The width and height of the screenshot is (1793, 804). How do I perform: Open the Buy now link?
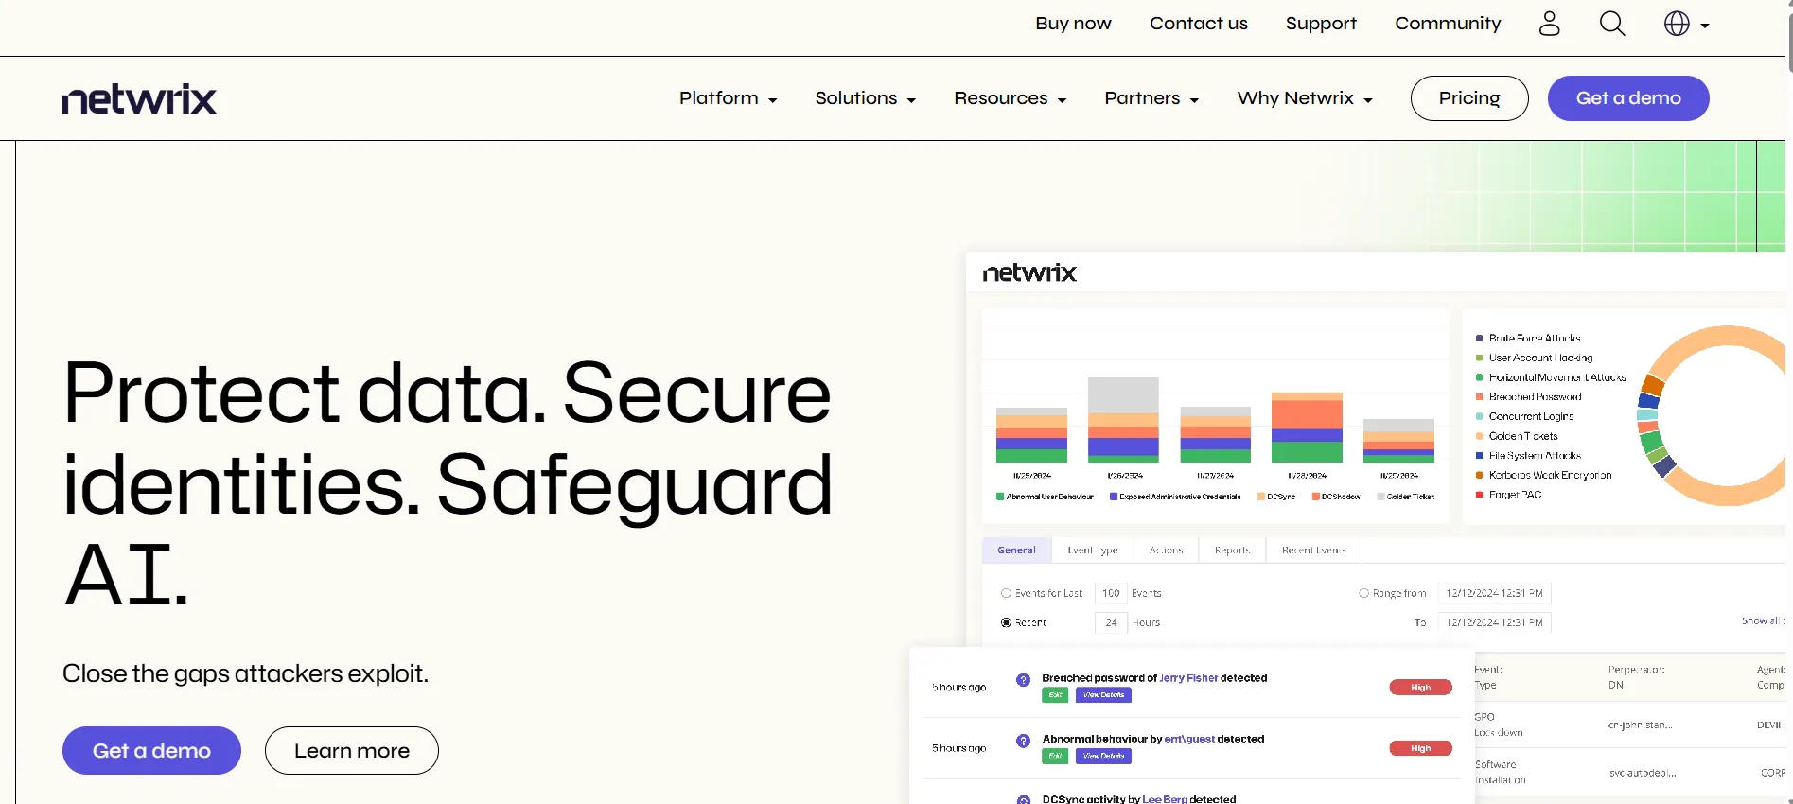pos(1073,24)
